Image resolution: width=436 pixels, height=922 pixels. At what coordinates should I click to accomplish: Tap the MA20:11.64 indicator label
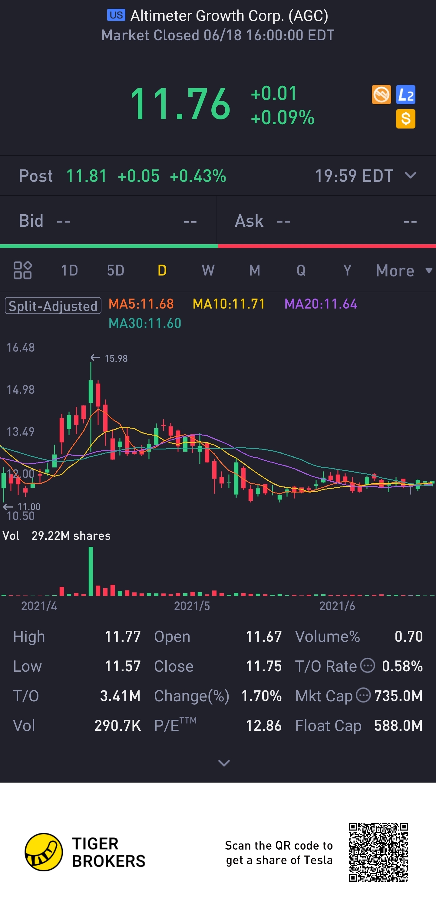point(320,304)
